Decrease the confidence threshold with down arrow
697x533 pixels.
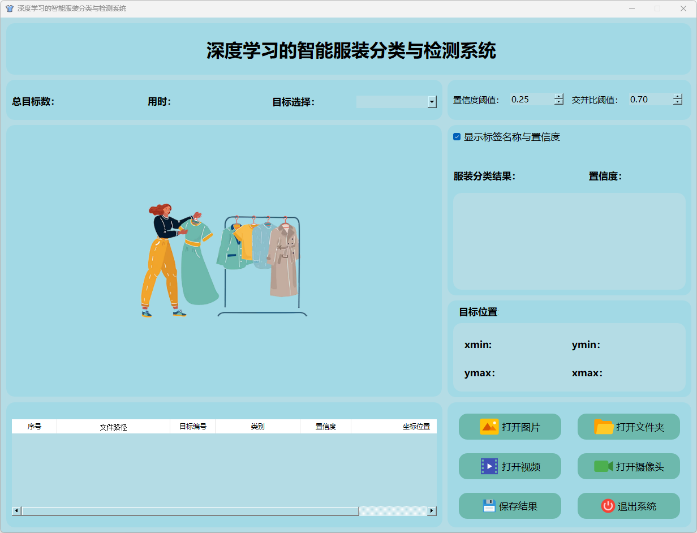coord(559,102)
